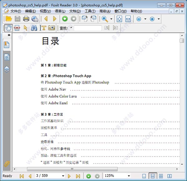Open a file with the folder icon
187x181 pixels.
(9, 19)
